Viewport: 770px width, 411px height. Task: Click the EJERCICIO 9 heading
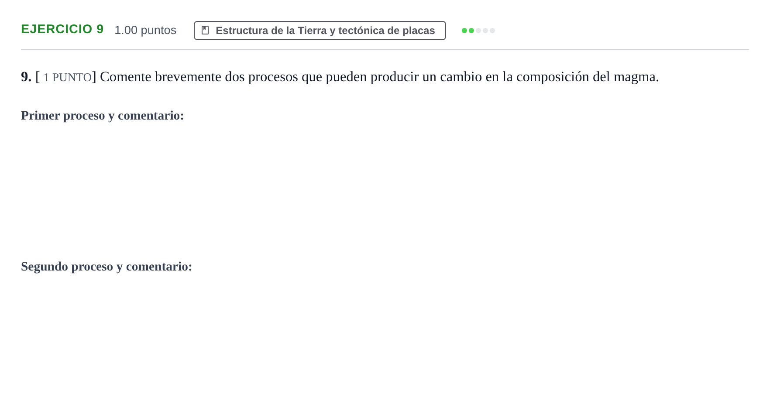[x=62, y=29]
